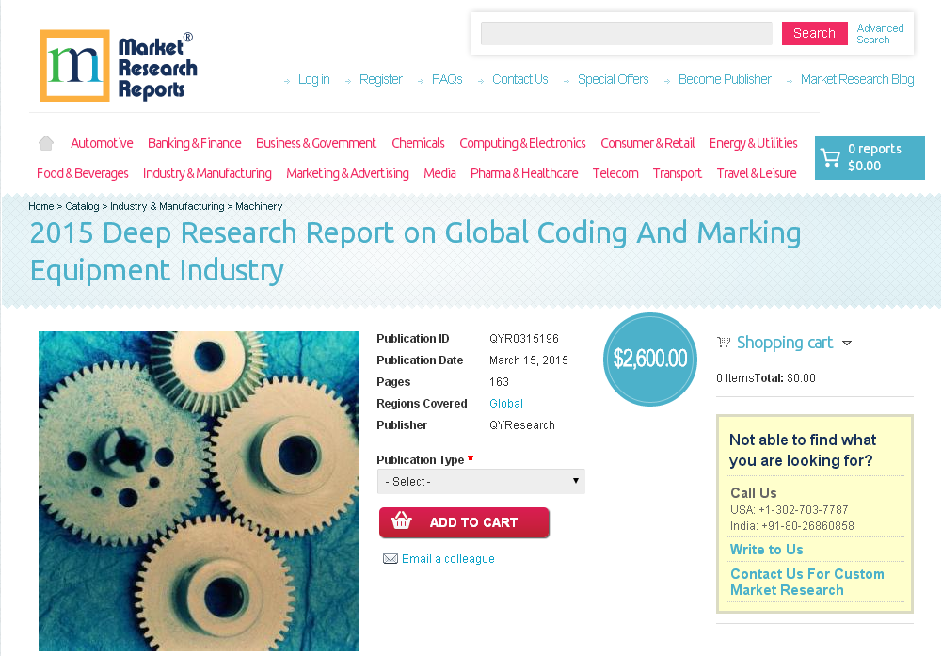
Task: Click the Global region link
Action: [506, 404]
